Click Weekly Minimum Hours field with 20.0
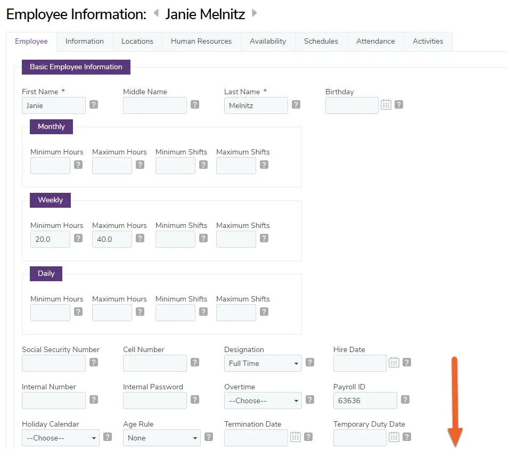This screenshot has height=449, width=508. tap(50, 239)
